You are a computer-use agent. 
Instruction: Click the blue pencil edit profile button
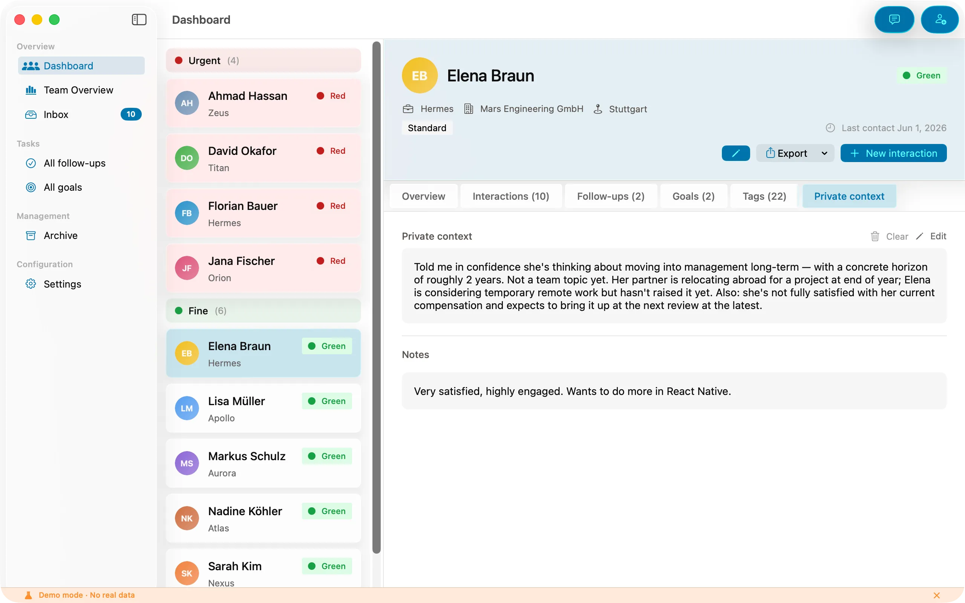(736, 153)
